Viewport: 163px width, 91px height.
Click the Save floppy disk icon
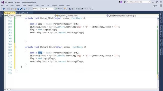[18, 9]
